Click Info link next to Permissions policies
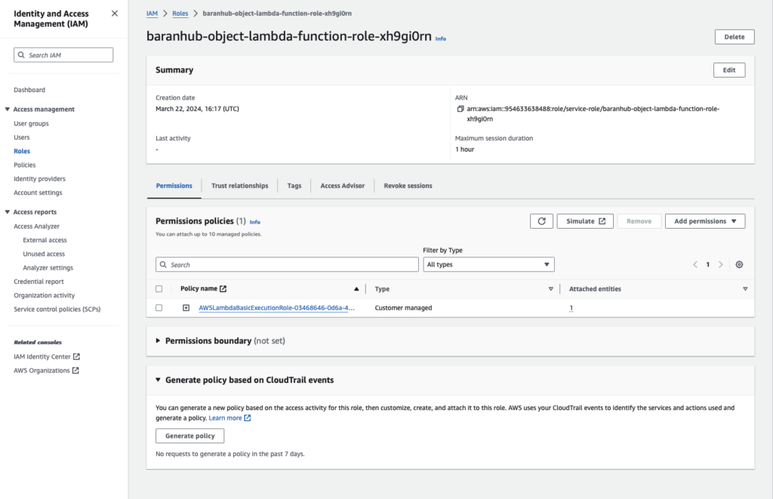 click(x=255, y=222)
